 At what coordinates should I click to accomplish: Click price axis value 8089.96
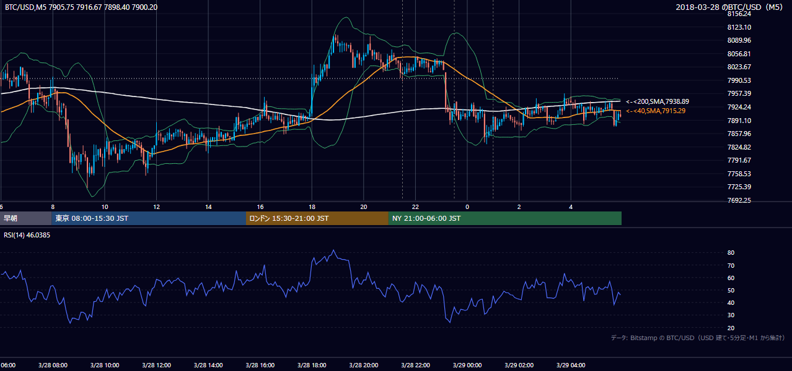739,40
